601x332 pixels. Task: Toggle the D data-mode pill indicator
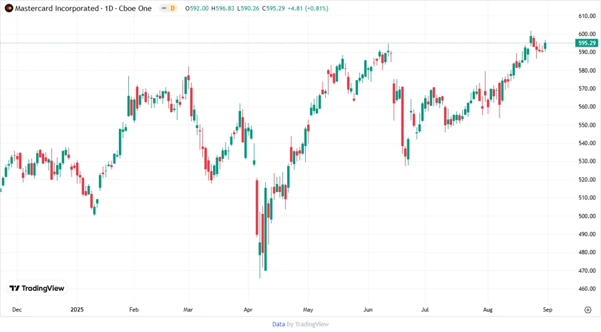[169, 9]
